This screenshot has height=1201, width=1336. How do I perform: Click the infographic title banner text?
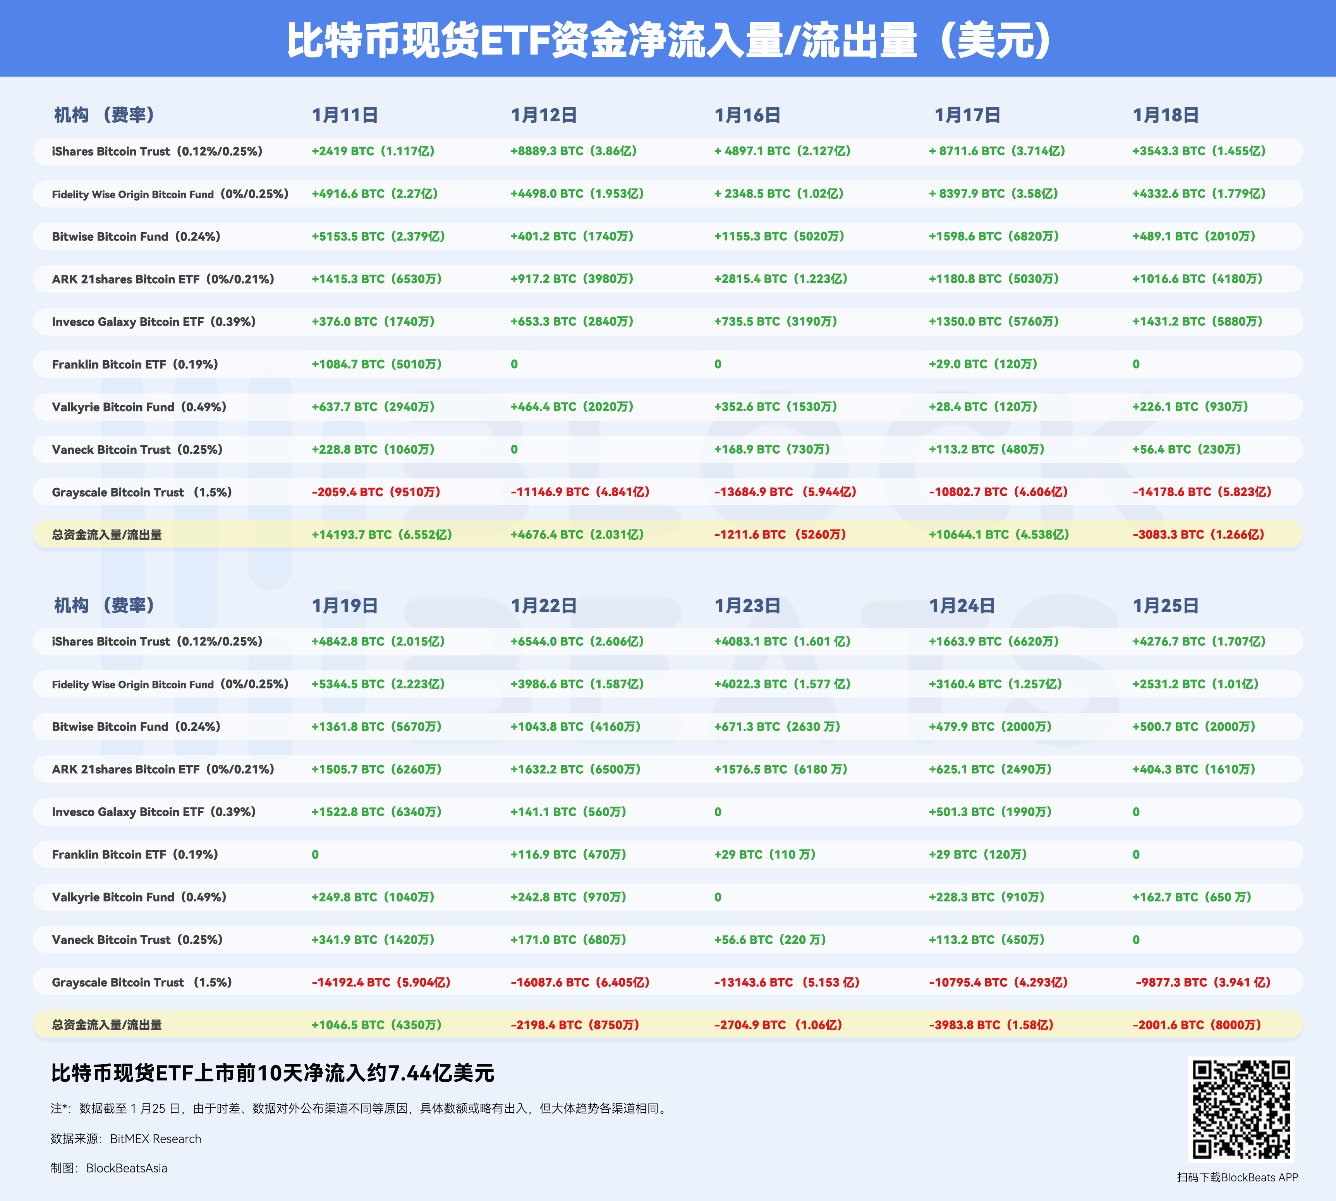(x=667, y=40)
